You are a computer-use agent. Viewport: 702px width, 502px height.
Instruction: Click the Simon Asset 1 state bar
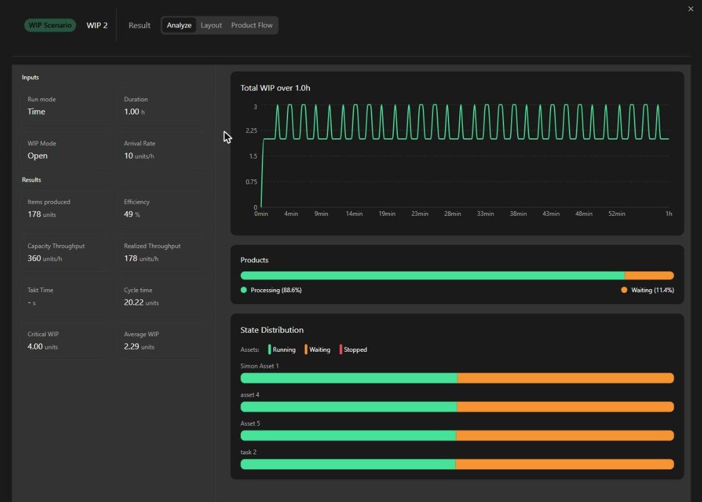(x=457, y=378)
